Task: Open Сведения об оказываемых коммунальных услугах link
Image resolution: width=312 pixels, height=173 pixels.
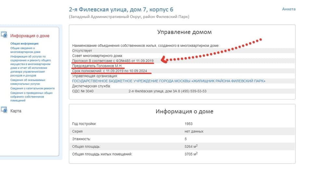Action: click(x=28, y=82)
